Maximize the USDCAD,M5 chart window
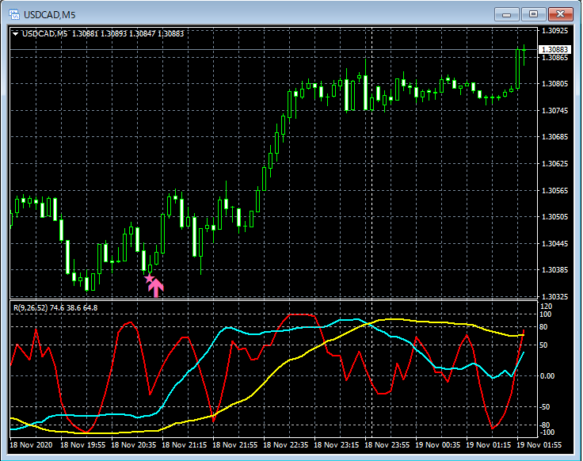 tap(533, 13)
